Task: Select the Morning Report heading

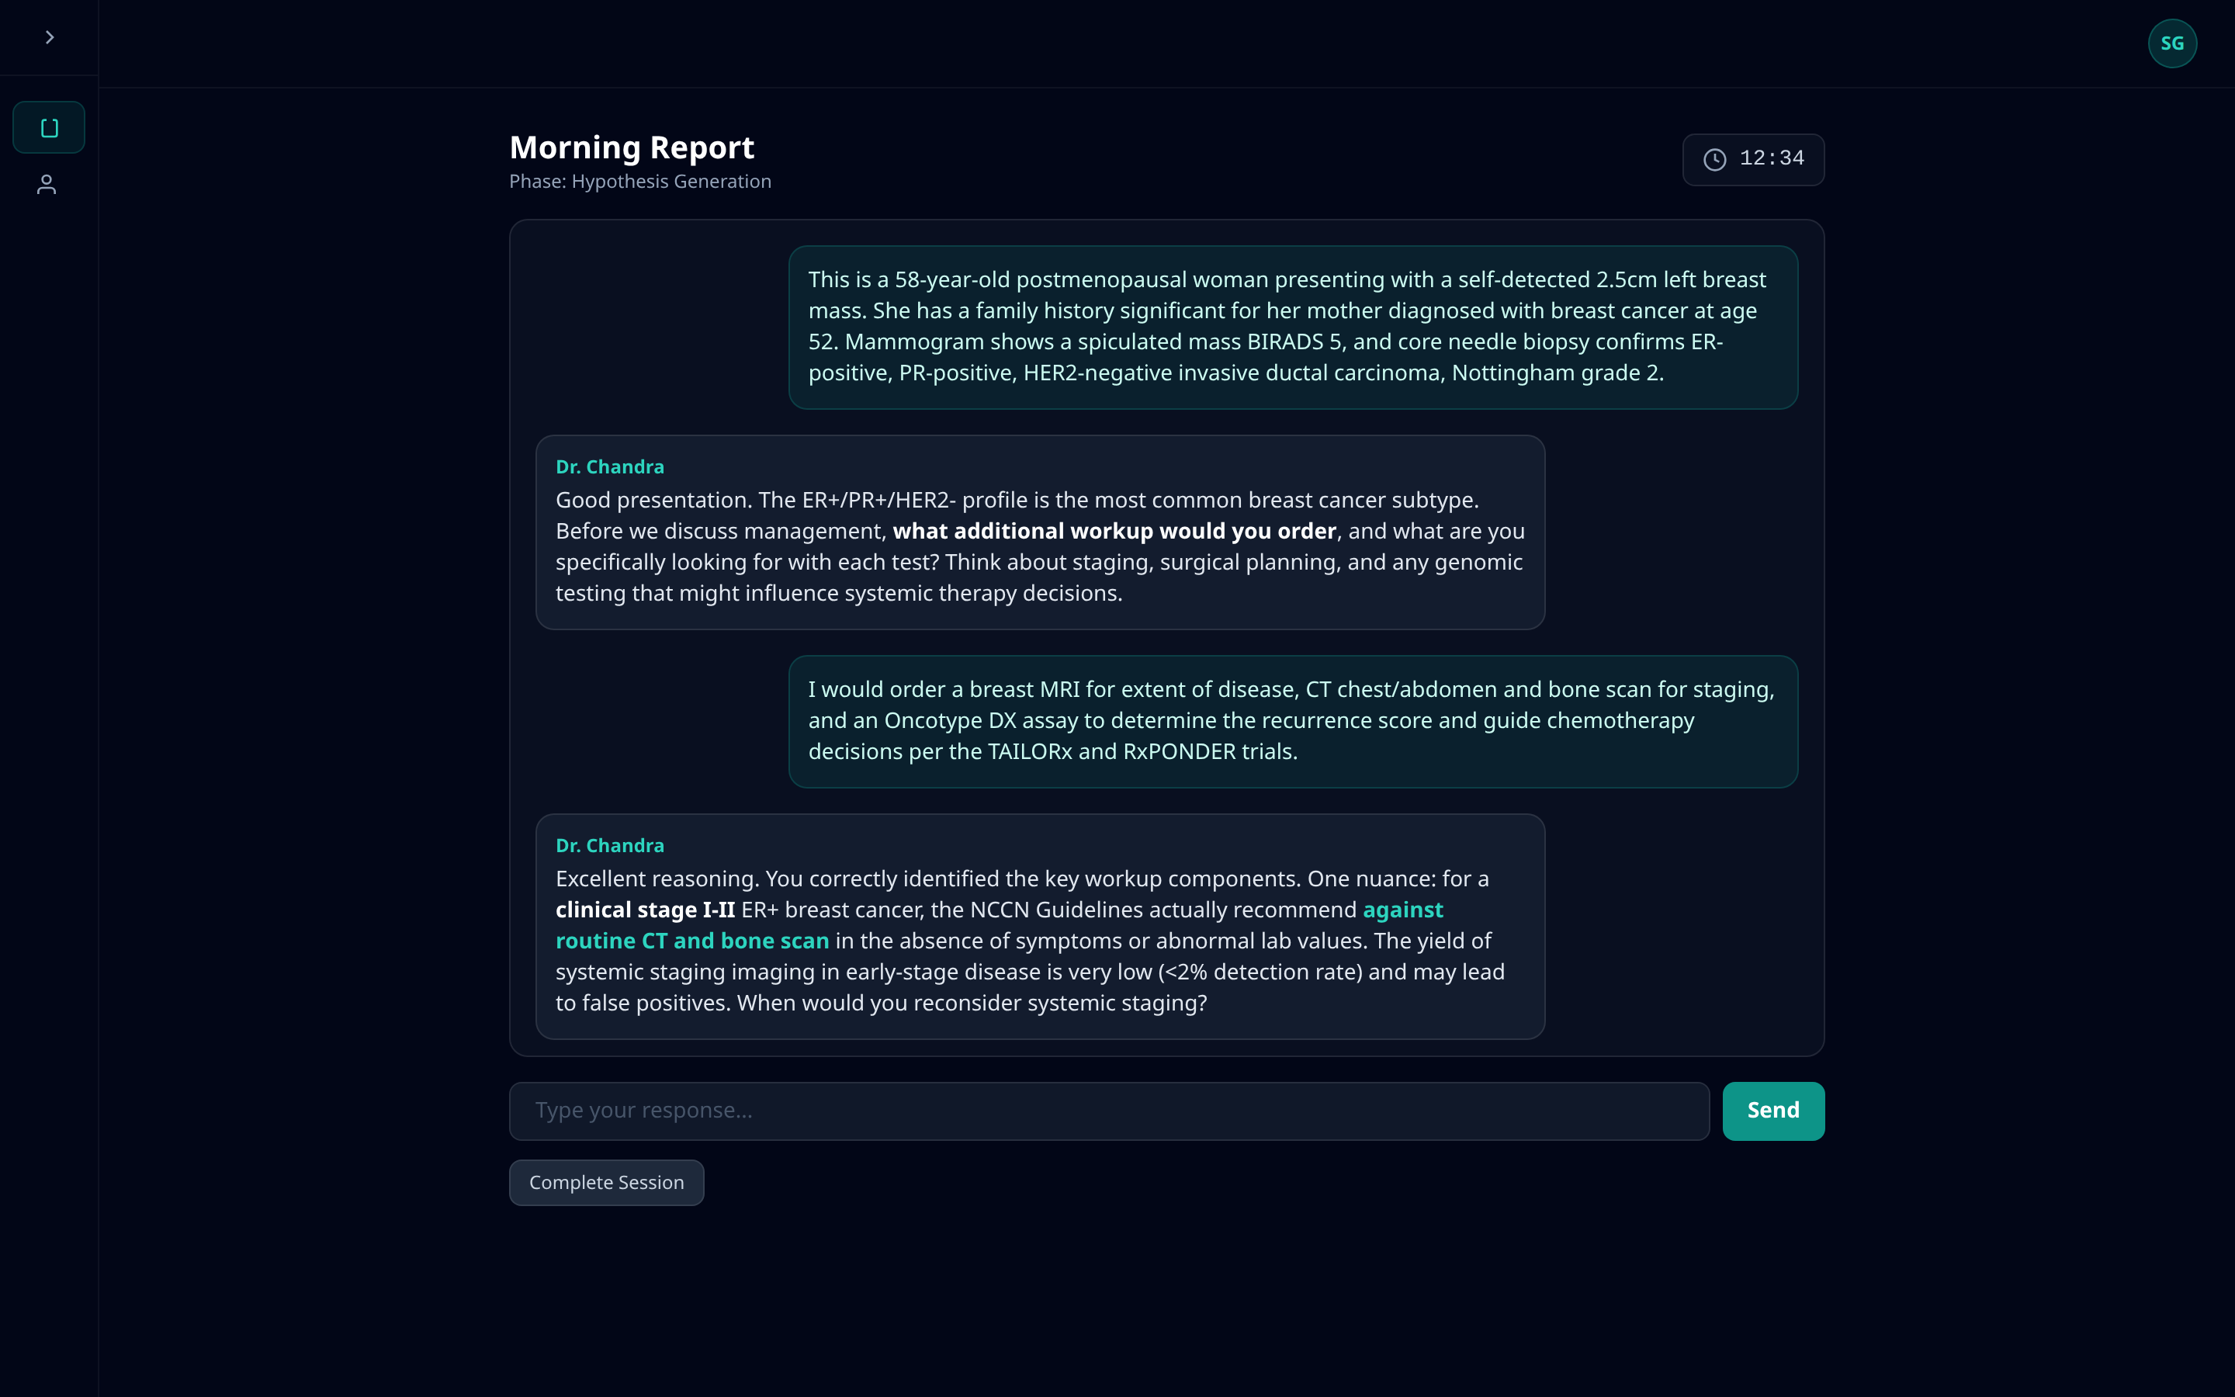Action: 632,146
